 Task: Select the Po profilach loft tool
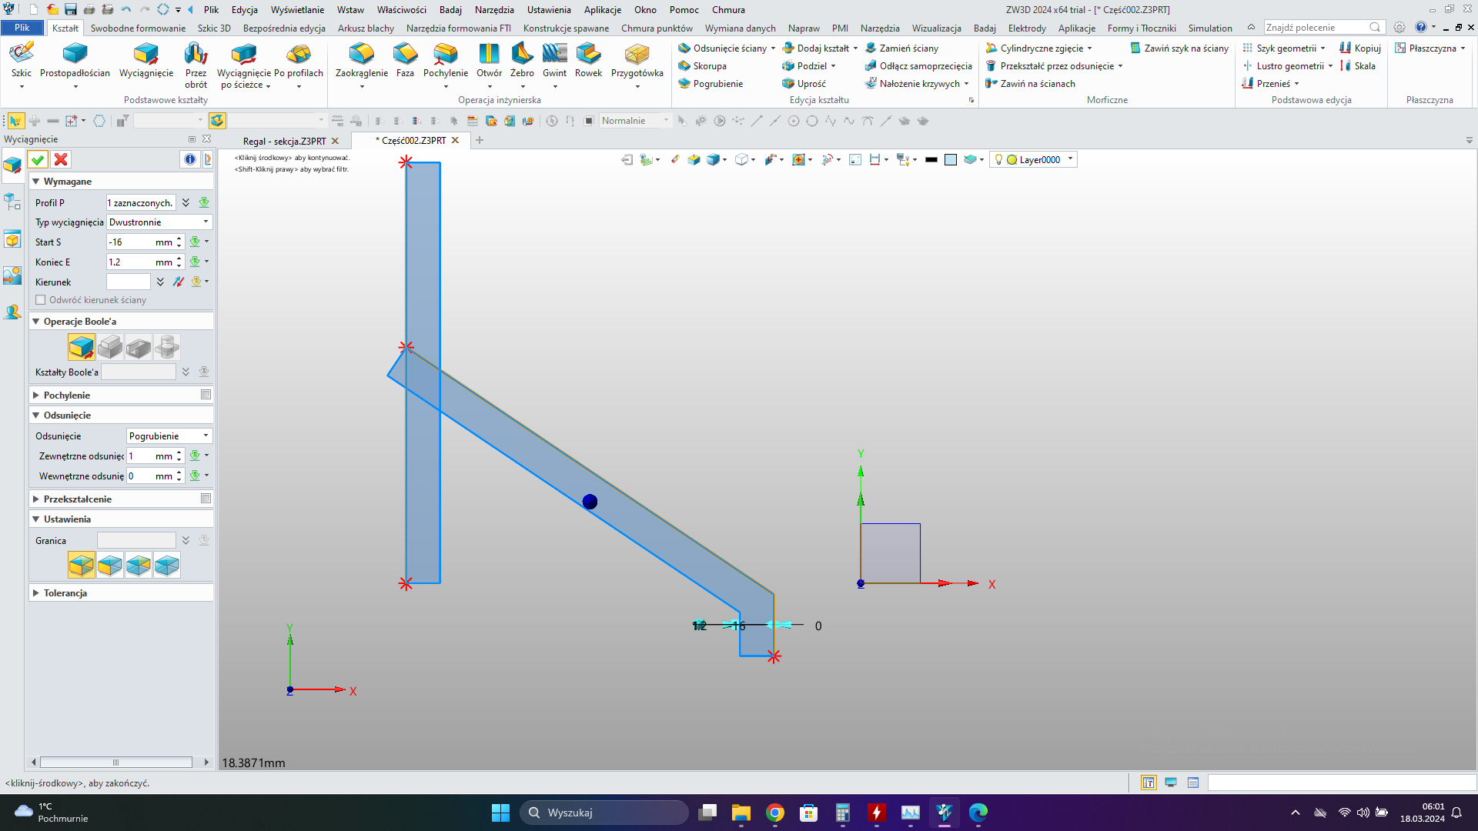coord(299,60)
